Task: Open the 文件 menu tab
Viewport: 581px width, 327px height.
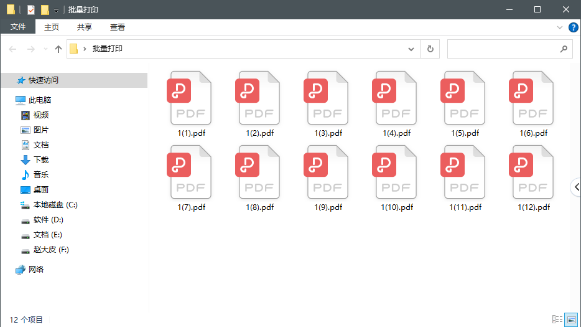Action: pos(18,27)
